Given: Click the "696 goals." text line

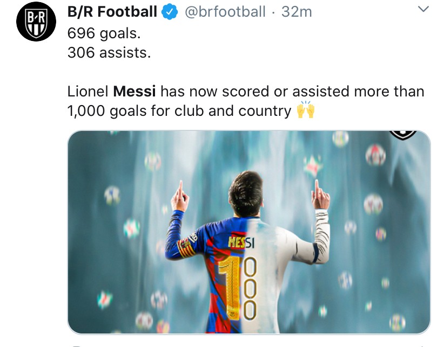Looking at the screenshot, I should (104, 33).
